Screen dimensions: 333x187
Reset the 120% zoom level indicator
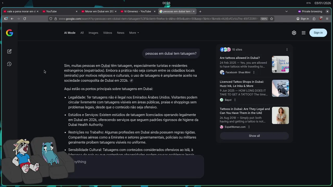264,19
